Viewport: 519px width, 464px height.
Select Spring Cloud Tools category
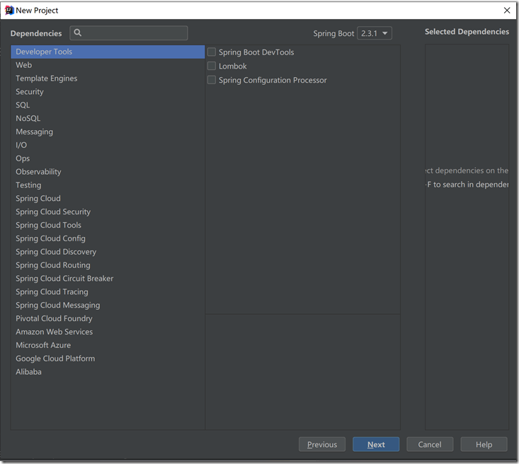(108, 225)
